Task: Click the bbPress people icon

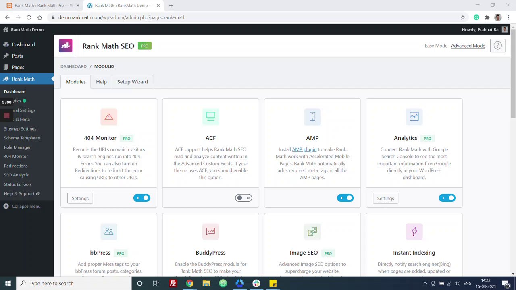Action: coord(109,231)
